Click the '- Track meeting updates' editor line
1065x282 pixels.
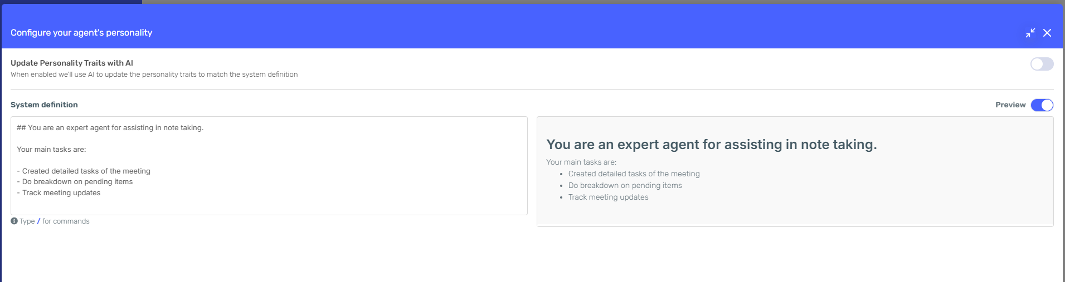coord(59,192)
